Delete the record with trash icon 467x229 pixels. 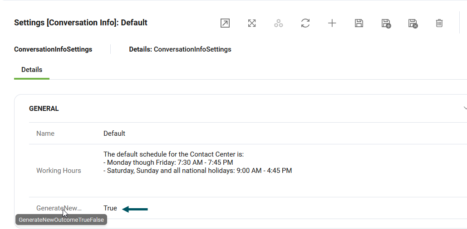pos(439,23)
